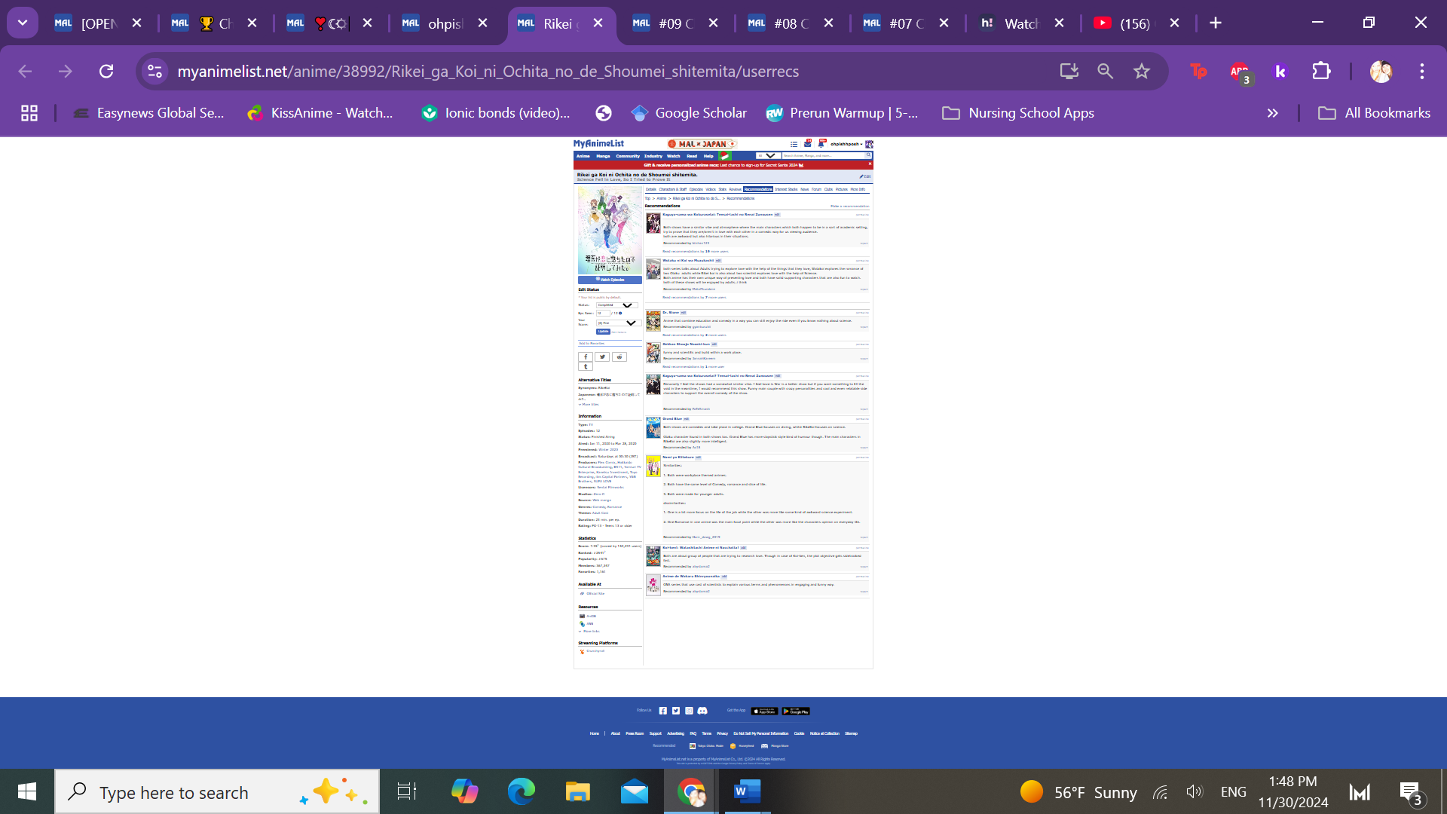1447x814 pixels.
Task: Click the episodes seen input field
Action: 602,314
